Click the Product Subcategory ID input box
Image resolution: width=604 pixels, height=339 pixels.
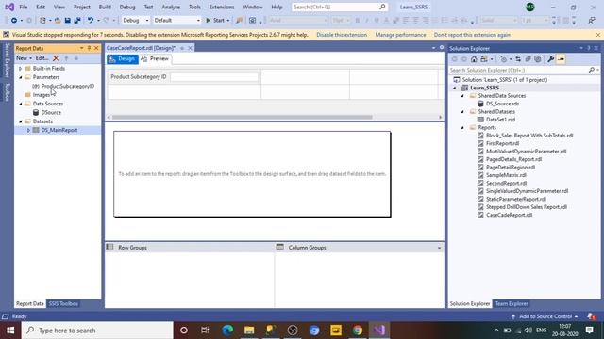click(x=214, y=77)
